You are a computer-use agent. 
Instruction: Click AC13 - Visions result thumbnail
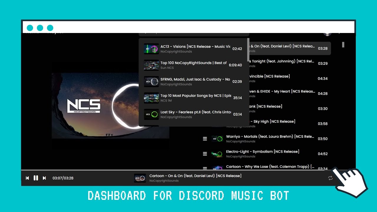151,49
